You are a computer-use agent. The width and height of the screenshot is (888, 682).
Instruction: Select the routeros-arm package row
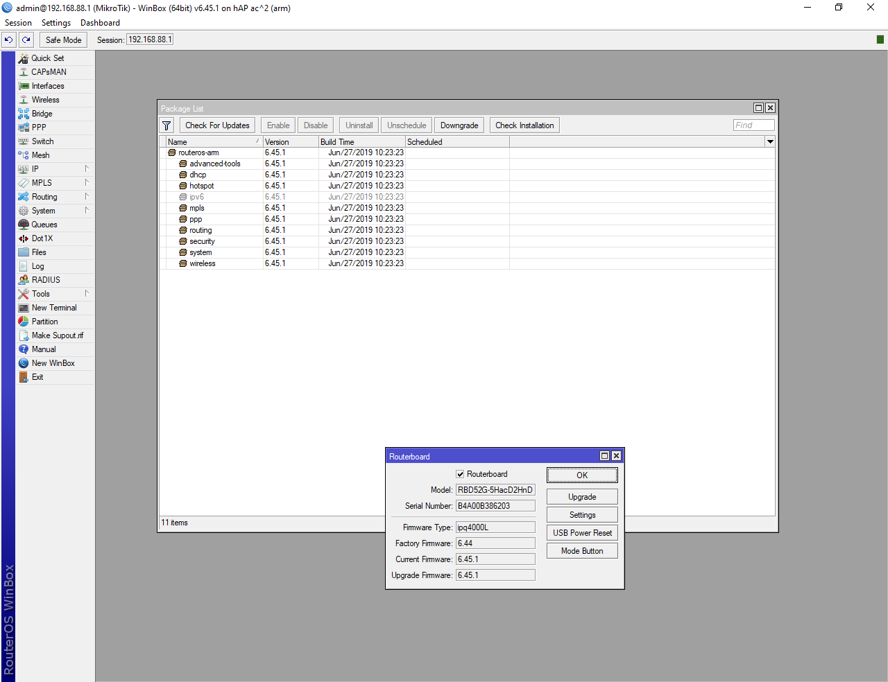tap(467, 152)
